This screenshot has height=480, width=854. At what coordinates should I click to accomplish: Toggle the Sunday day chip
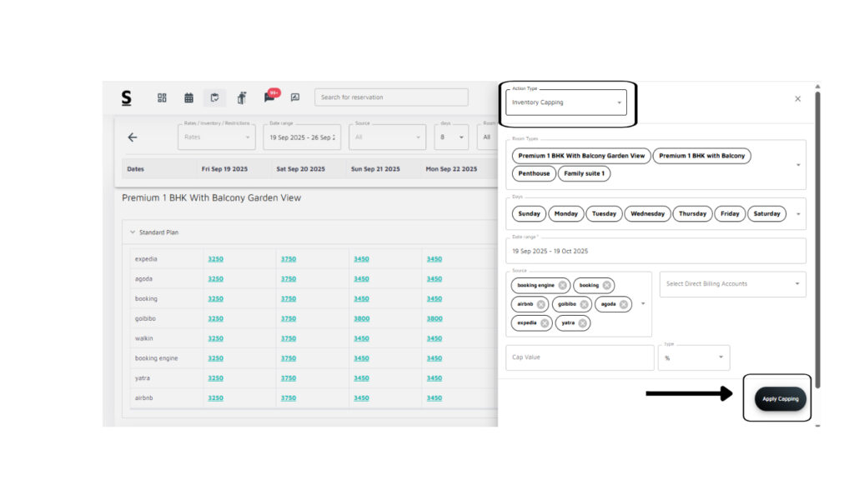pyautogui.click(x=530, y=214)
